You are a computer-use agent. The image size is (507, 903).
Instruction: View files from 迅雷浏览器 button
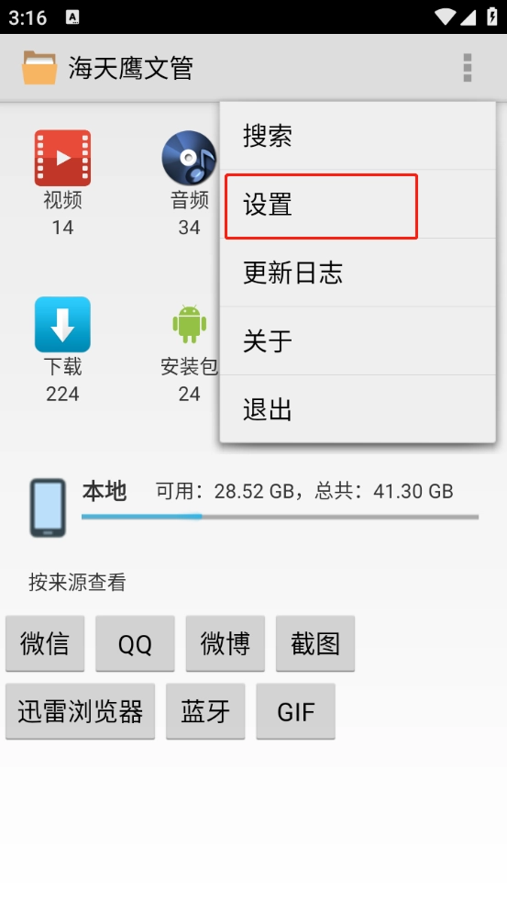(x=80, y=711)
